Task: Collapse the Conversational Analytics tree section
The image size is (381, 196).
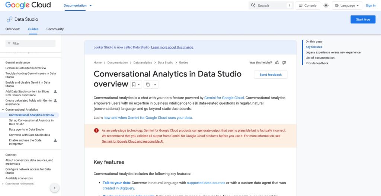Action: pyautogui.click(x=3, y=110)
